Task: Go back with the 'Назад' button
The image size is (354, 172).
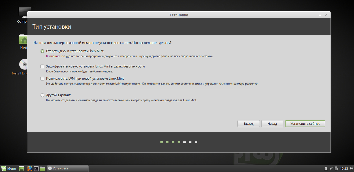Action: click(x=272, y=124)
